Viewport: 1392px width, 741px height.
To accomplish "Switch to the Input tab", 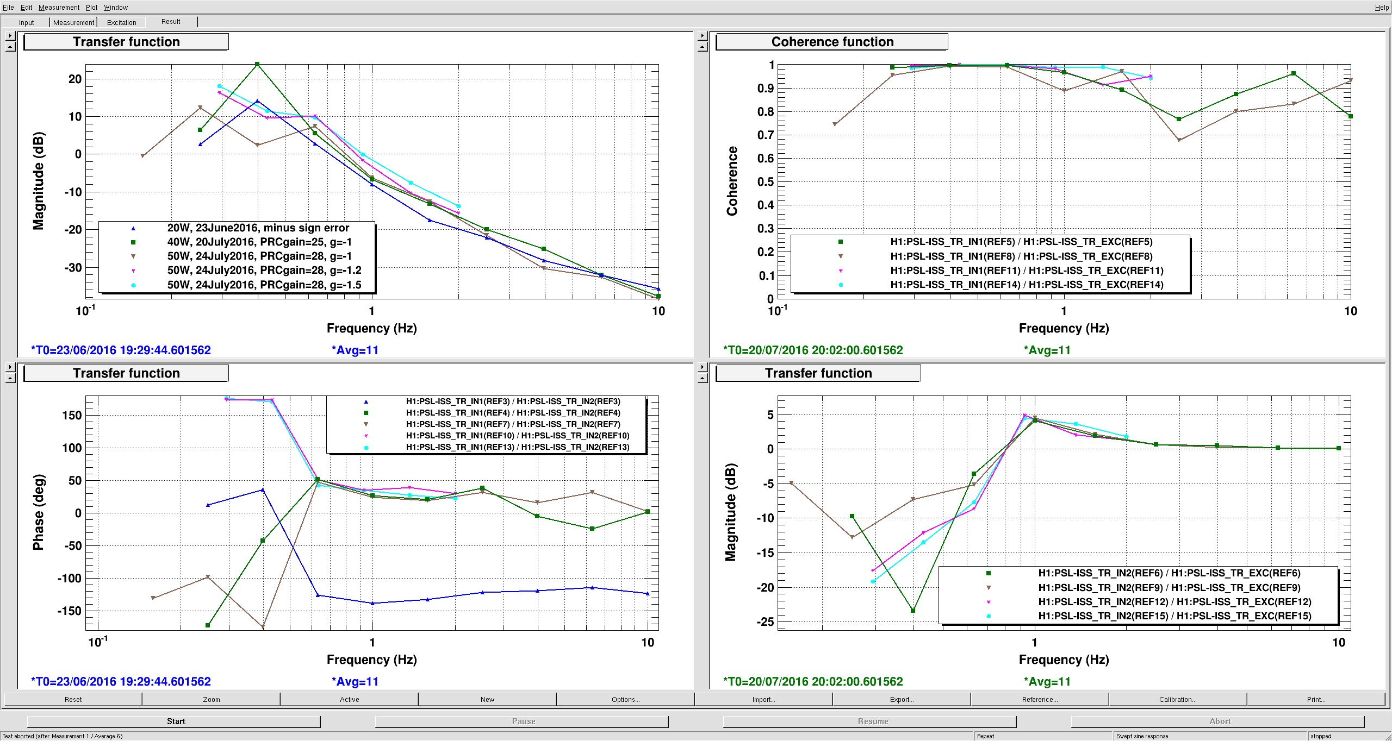I will 26,22.
